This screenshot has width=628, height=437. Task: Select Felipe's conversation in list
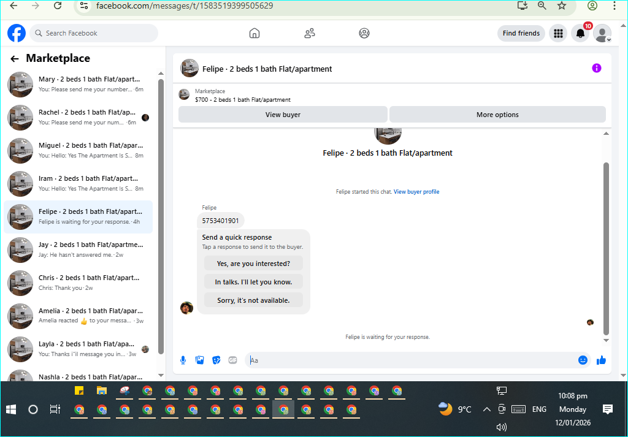(78, 217)
